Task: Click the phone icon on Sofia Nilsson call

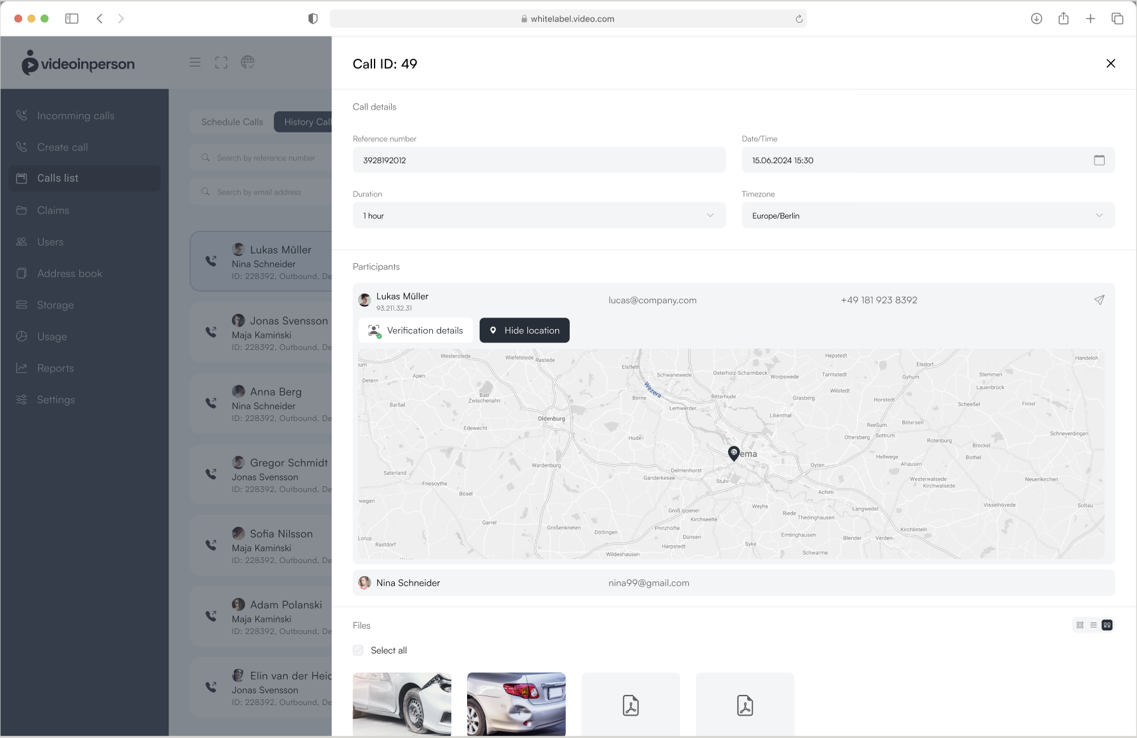Action: point(211,545)
